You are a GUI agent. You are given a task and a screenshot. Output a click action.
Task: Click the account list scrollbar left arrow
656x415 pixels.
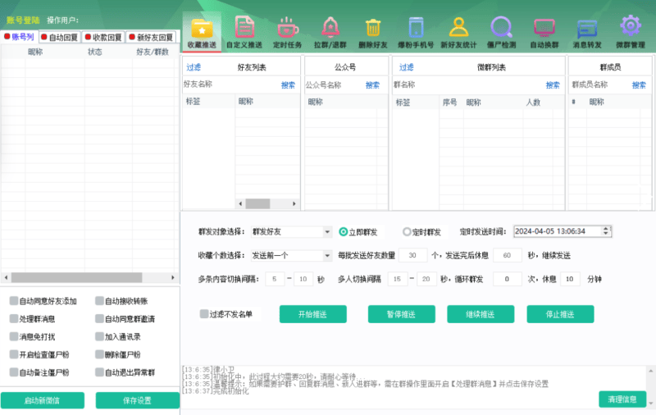(6, 277)
